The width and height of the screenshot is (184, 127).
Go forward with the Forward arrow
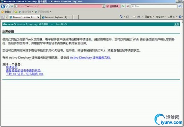click(x=8, y=6)
